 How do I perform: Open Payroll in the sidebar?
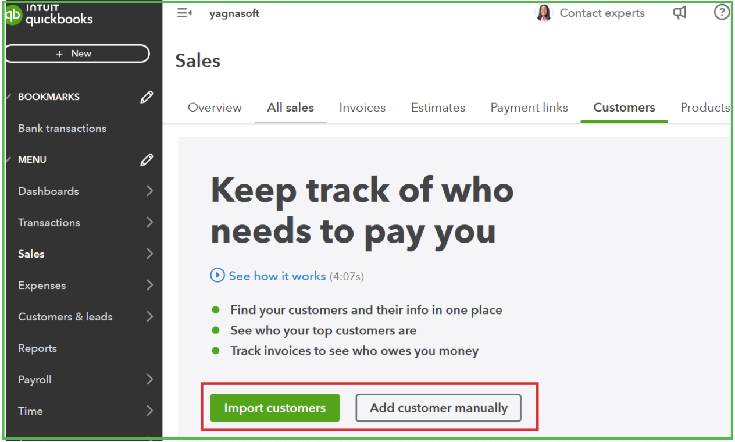[35, 380]
